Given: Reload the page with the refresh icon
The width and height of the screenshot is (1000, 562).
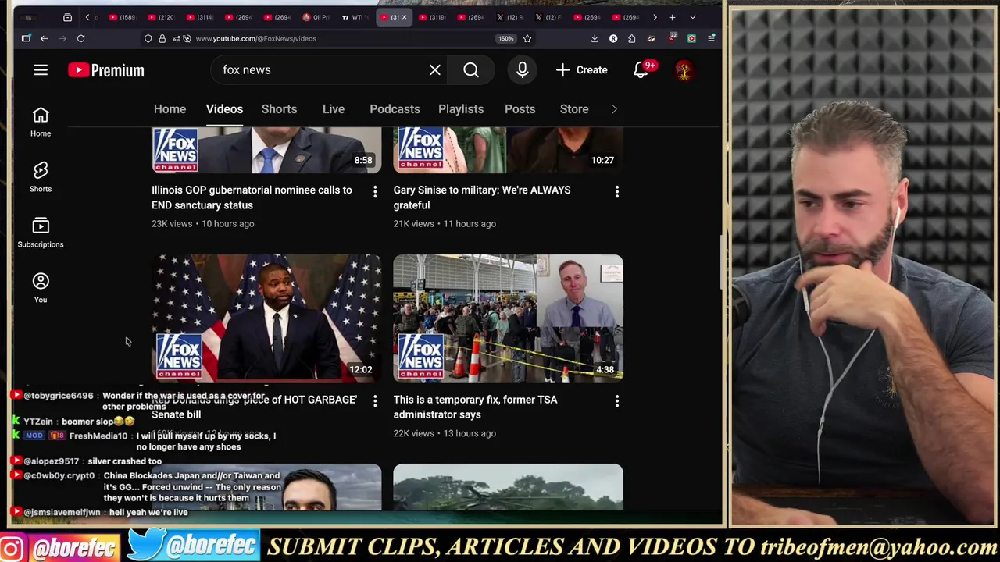Looking at the screenshot, I should [x=80, y=38].
